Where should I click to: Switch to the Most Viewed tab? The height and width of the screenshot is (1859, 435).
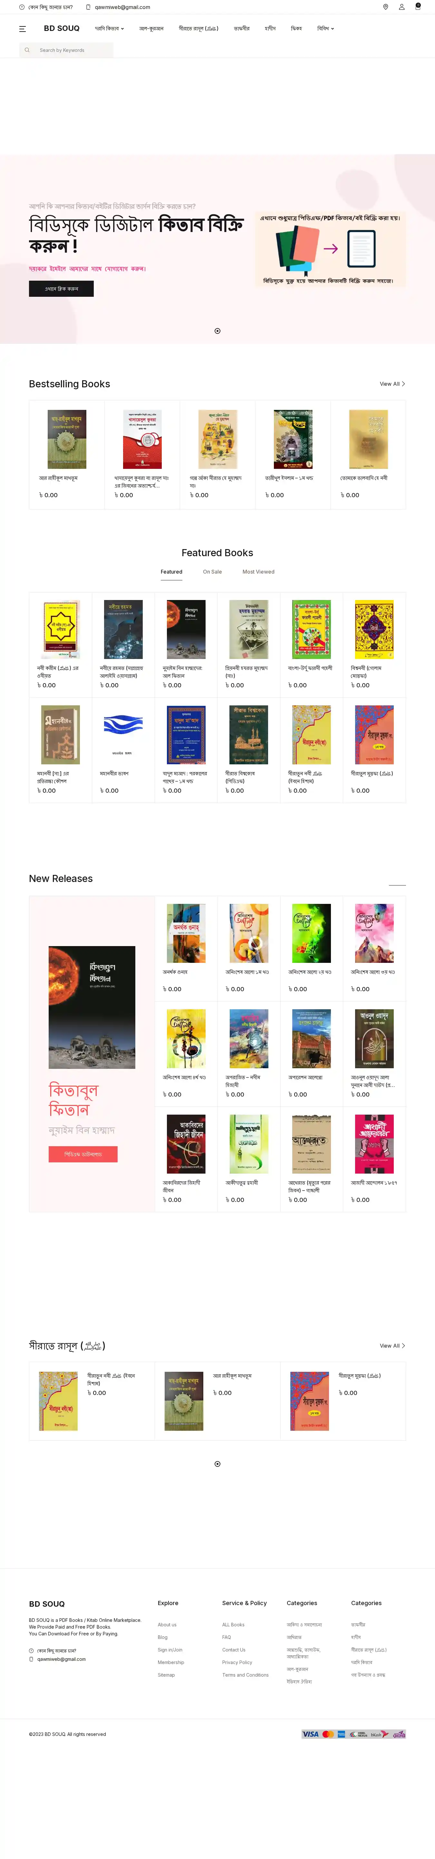pyautogui.click(x=258, y=572)
